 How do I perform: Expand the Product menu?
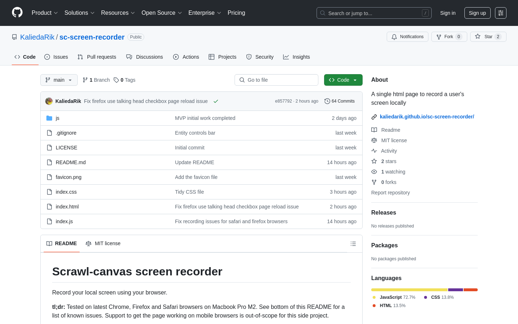coord(45,13)
